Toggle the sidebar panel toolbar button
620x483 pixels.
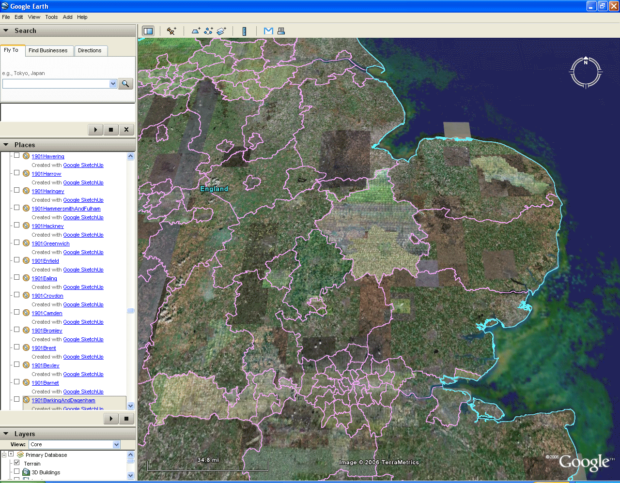point(148,31)
